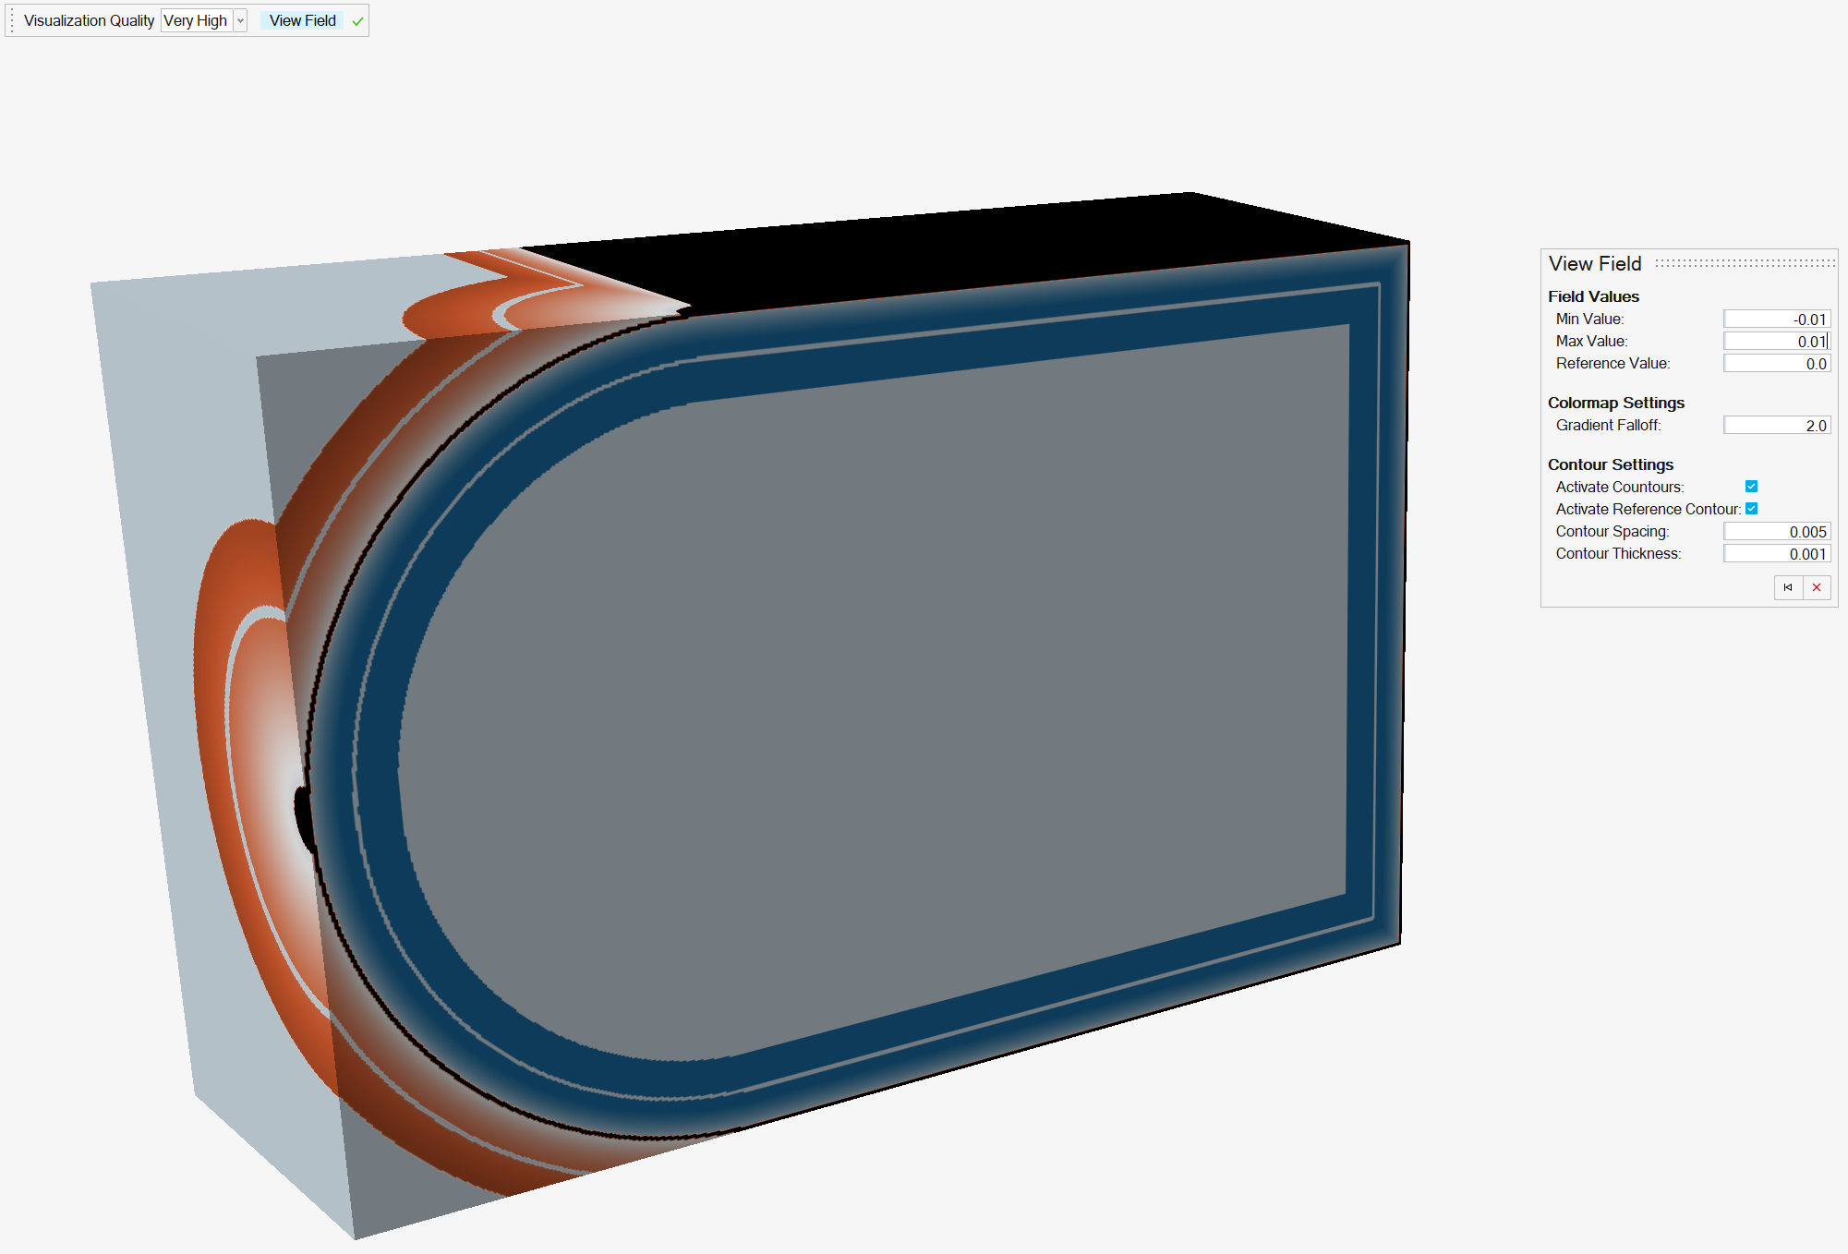Select the View Field toolbar button
Screen dimensions: 1848x1254
302,21
